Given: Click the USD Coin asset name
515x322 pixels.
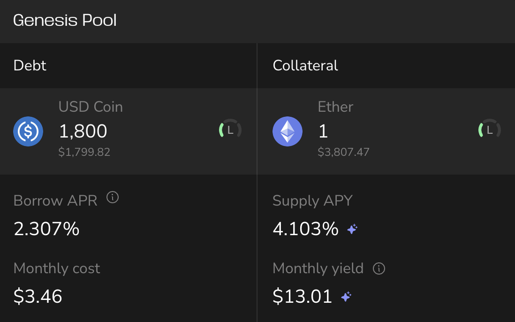Looking at the screenshot, I should tap(91, 107).
